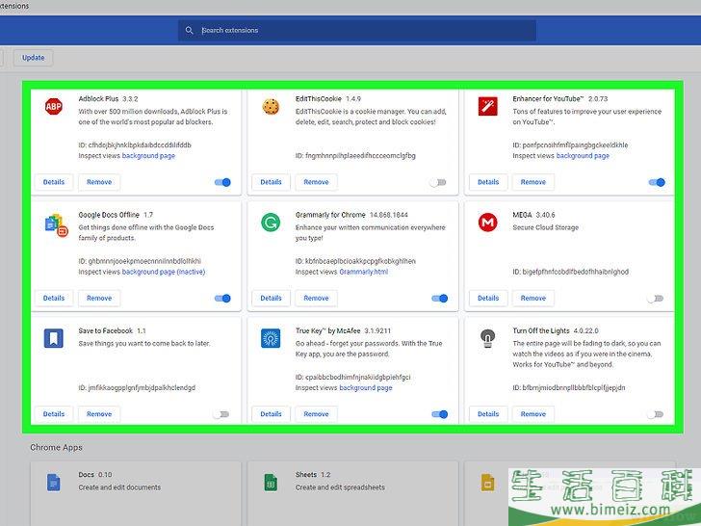This screenshot has width=701, height=526.
Task: Select the EditThisCookie ID text
Action: coord(355,156)
